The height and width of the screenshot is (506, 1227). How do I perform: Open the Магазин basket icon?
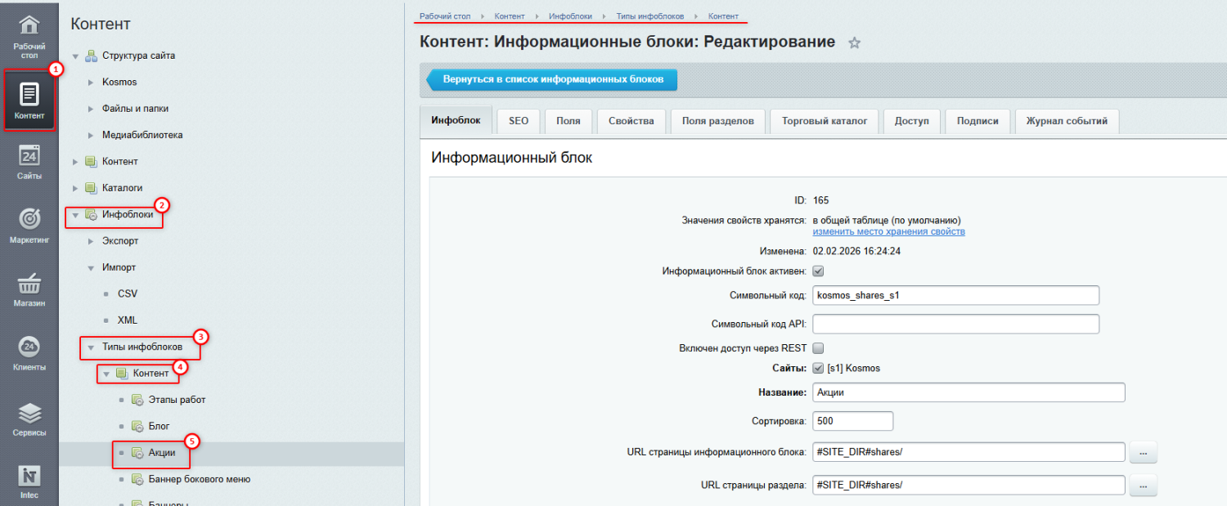coord(29,284)
